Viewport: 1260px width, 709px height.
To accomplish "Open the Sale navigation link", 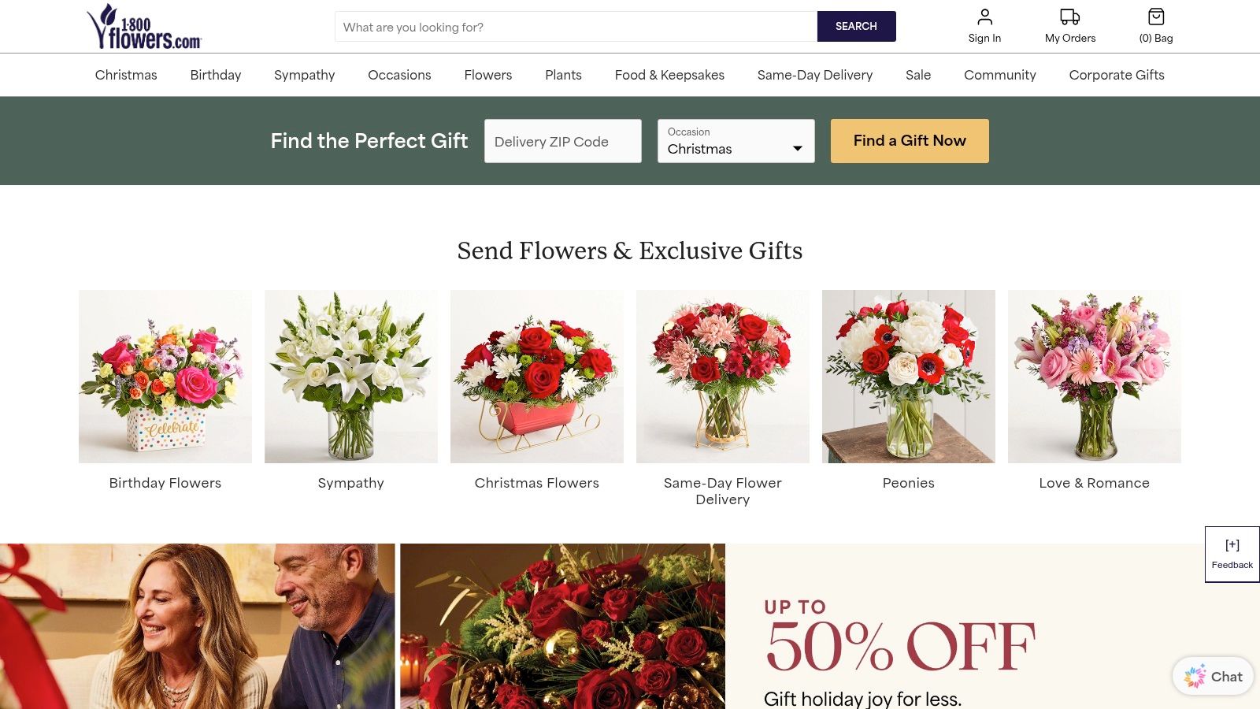I will (918, 75).
